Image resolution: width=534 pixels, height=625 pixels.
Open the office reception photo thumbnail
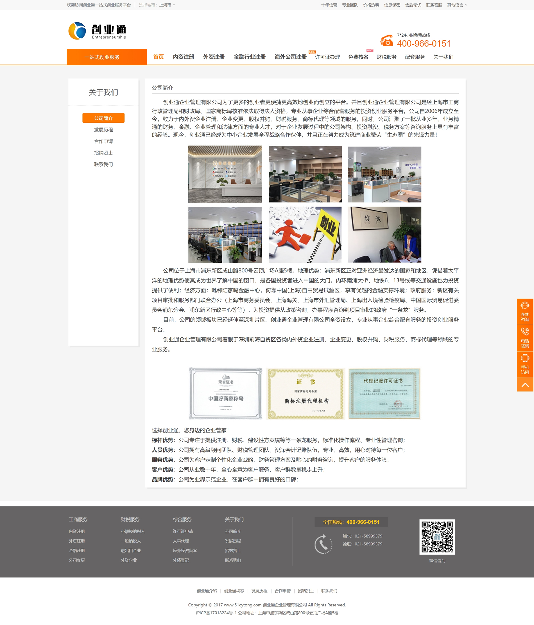point(225,174)
